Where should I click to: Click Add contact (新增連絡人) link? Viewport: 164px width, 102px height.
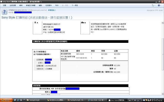point(52,10)
